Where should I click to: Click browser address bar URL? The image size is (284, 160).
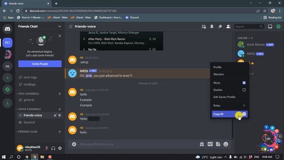click(x=73, y=11)
